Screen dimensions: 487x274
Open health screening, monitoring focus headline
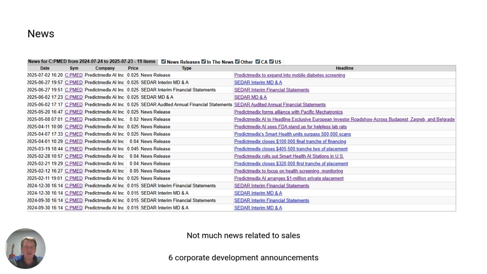pyautogui.click(x=288, y=171)
